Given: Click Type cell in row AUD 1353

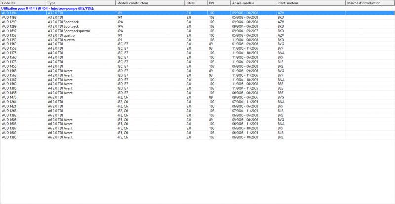Looking at the screenshot, I should (x=61, y=35).
